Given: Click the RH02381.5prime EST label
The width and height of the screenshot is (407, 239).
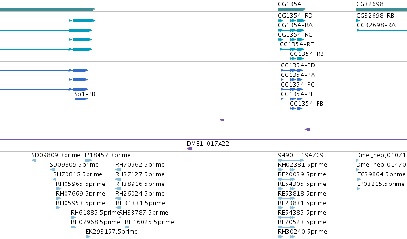Looking at the screenshot, I should tap(302, 165).
